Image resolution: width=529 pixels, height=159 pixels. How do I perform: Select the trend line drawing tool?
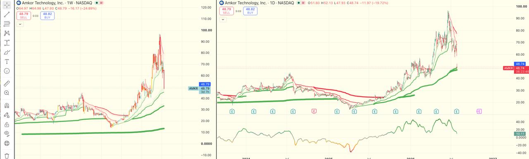[x=7, y=14]
